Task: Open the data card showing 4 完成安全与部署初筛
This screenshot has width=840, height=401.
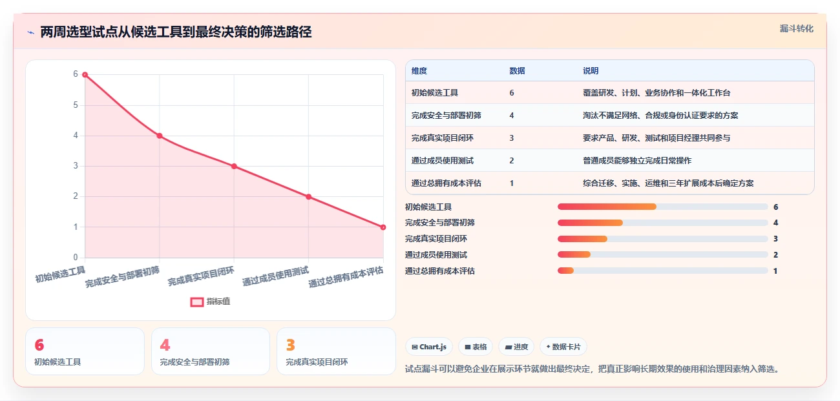Action: (211, 351)
